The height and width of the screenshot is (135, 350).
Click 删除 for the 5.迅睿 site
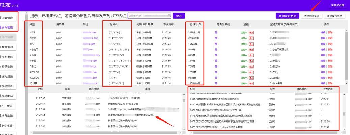pyautogui.click(x=330, y=55)
